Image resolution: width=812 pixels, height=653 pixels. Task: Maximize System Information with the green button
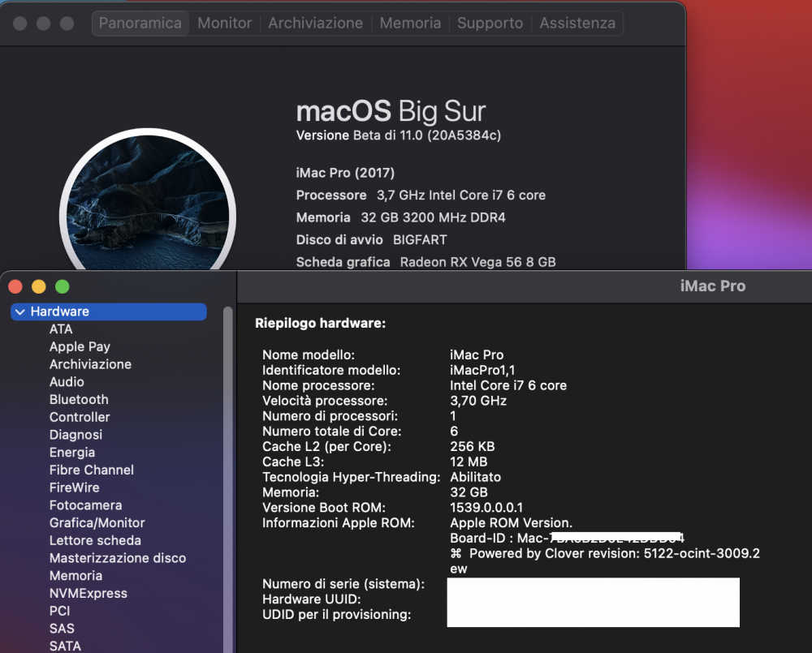pyautogui.click(x=63, y=286)
